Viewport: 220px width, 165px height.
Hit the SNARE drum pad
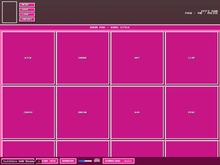[x=83, y=58]
